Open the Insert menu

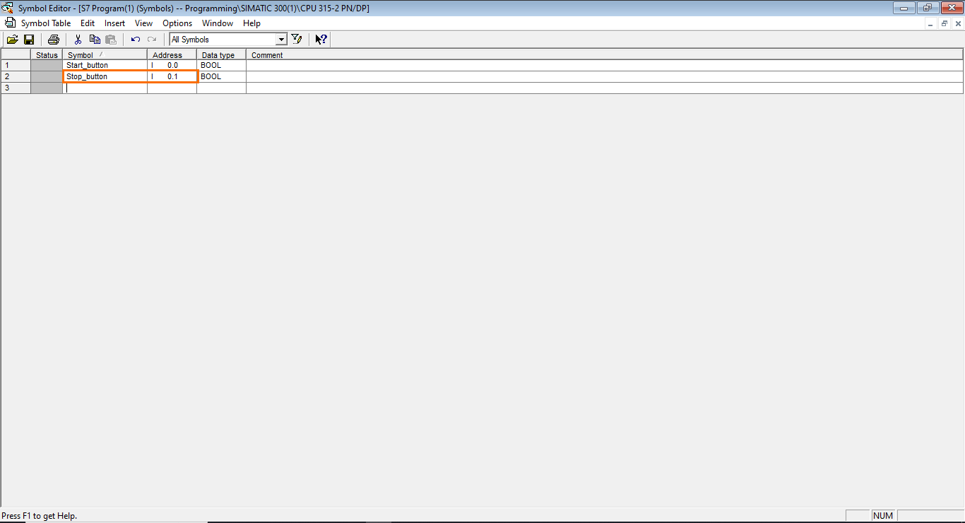click(114, 23)
